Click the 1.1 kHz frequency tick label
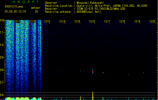This screenshot has height=100, width=158. tap(2, 32)
